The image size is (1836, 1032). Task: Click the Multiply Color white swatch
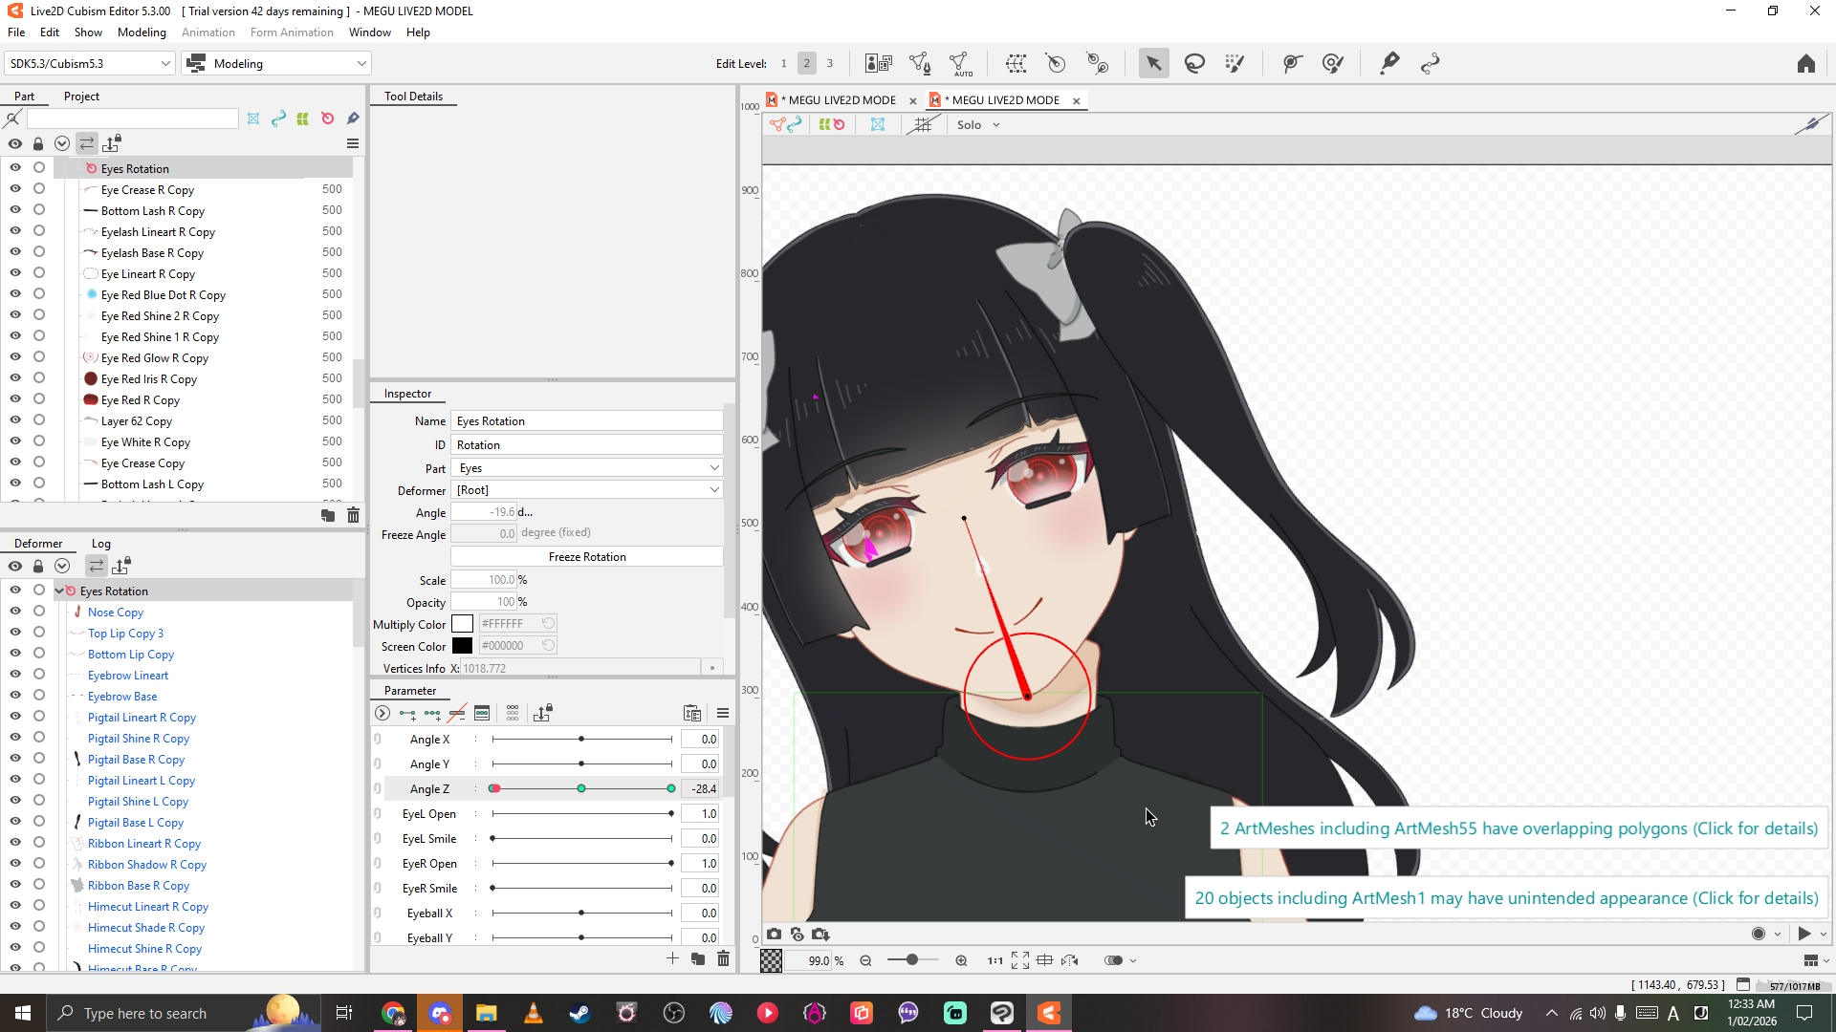pos(462,625)
